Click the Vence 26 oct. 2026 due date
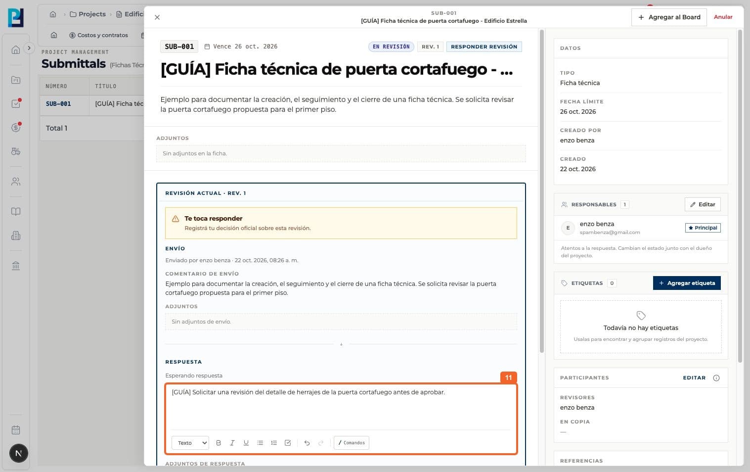 (241, 47)
